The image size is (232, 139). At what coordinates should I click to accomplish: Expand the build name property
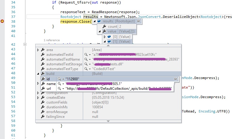point(38,84)
